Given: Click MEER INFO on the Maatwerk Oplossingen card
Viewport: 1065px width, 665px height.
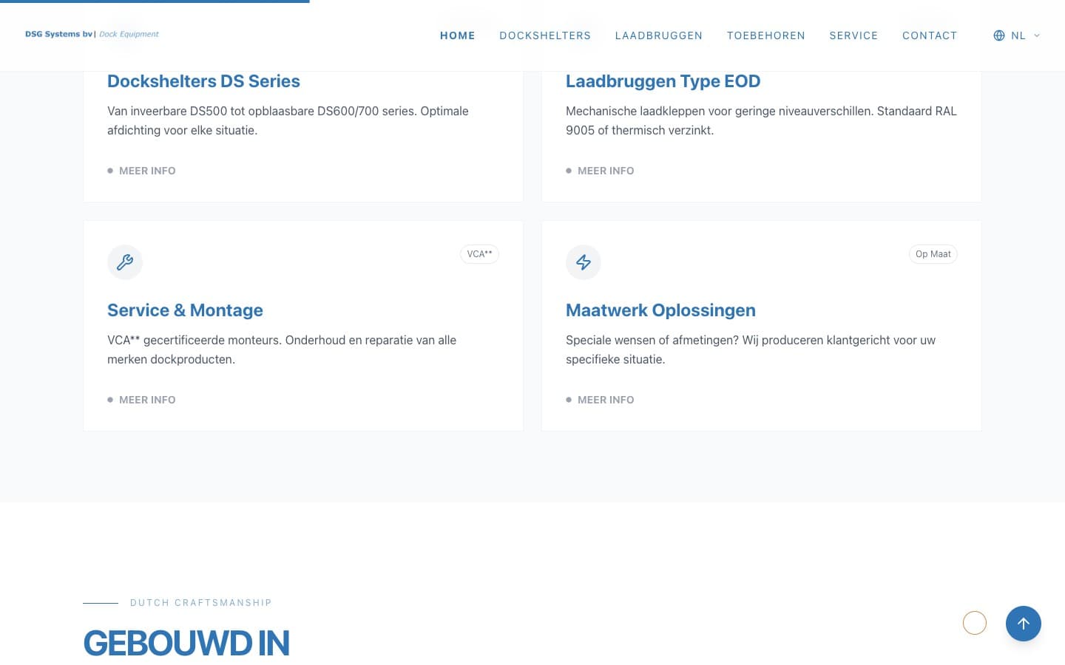Looking at the screenshot, I should (x=606, y=400).
